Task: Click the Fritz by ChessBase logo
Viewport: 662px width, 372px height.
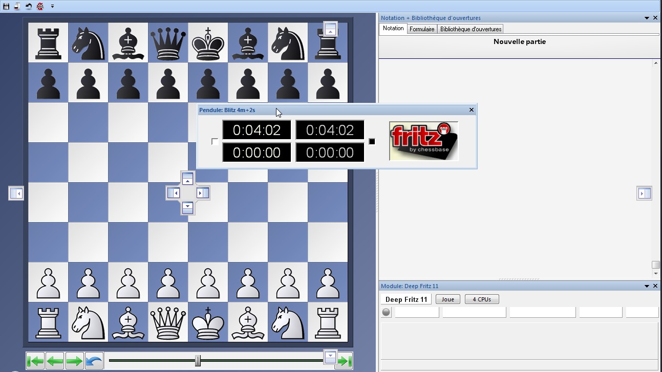Action: click(423, 141)
